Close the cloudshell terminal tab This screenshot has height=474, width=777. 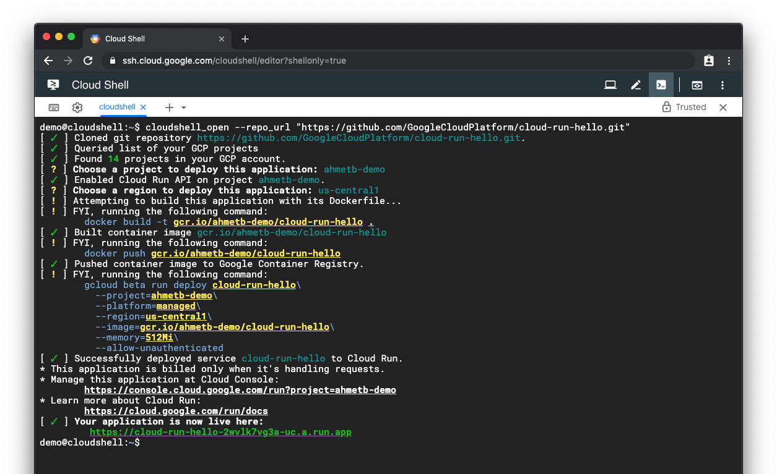144,107
